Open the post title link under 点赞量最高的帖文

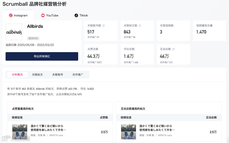(48, 128)
